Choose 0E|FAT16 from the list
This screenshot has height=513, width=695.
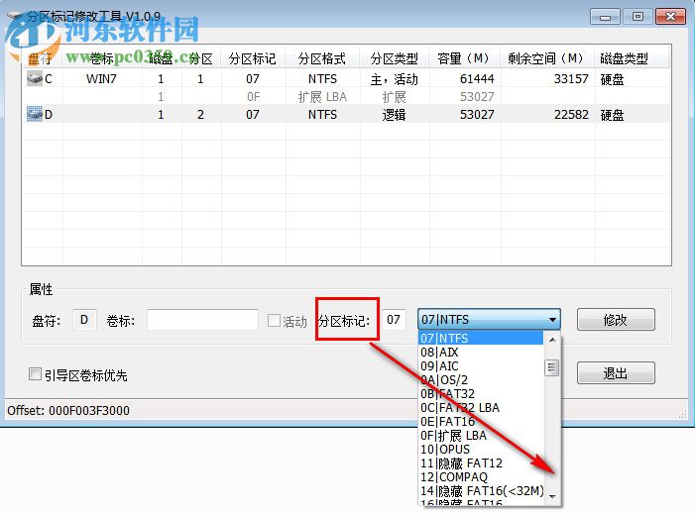click(x=481, y=421)
